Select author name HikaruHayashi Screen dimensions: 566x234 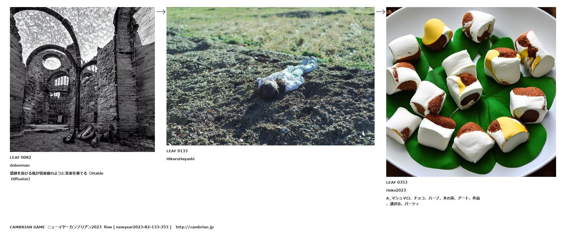tap(180, 159)
